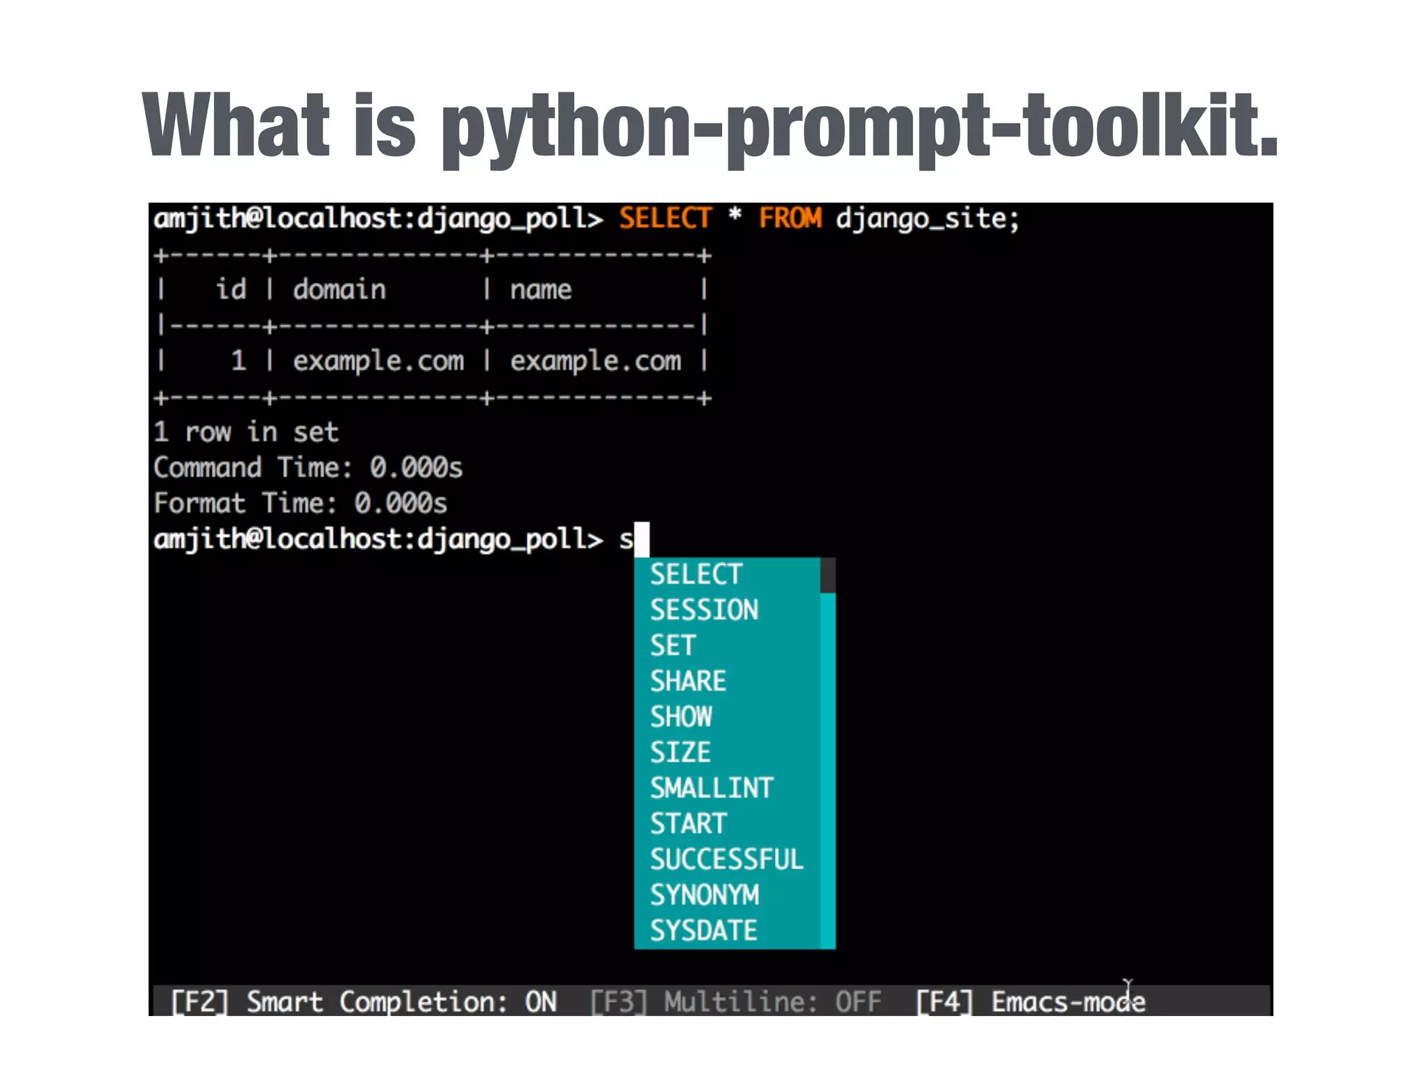Pick SMALLINT from the suggestions

[712, 788]
